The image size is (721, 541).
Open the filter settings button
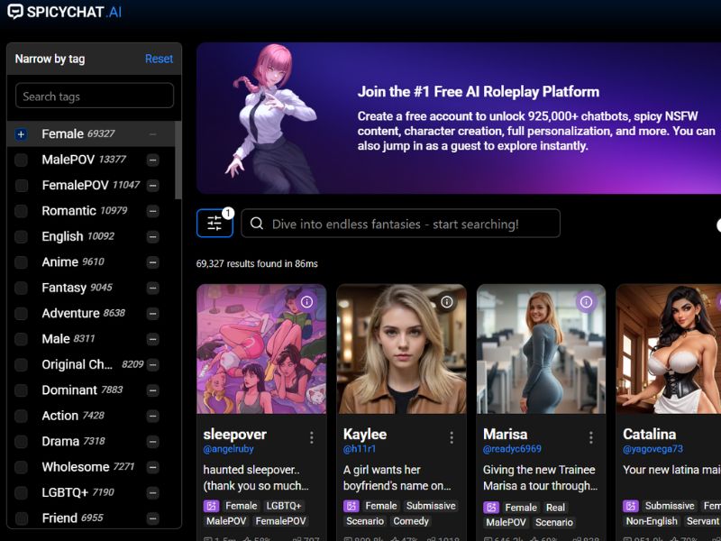[214, 223]
